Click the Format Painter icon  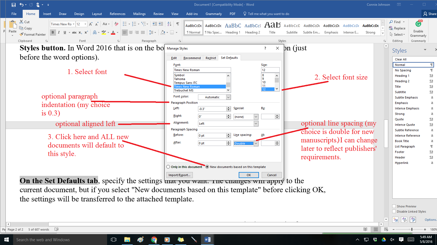click(x=22, y=35)
